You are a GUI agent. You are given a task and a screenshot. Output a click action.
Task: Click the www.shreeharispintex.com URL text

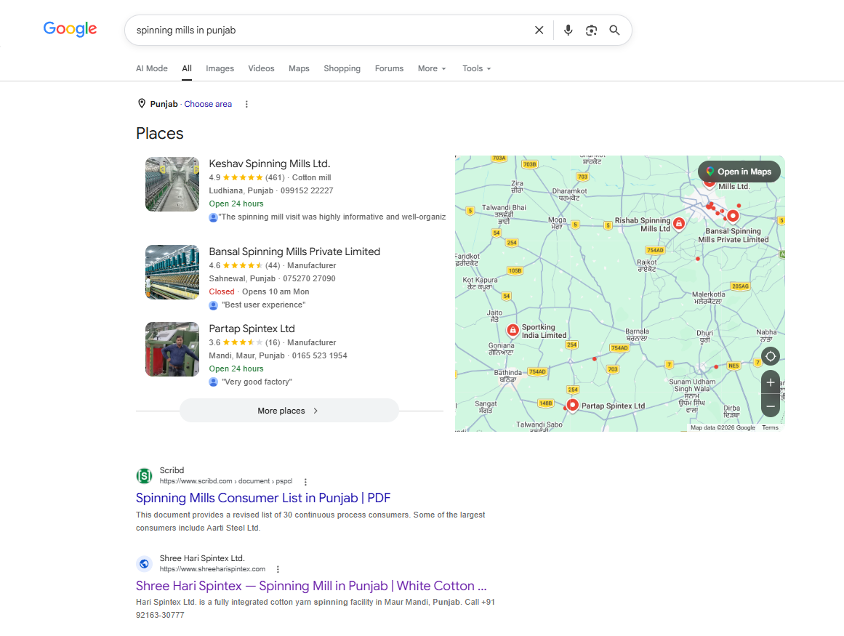[212, 568]
